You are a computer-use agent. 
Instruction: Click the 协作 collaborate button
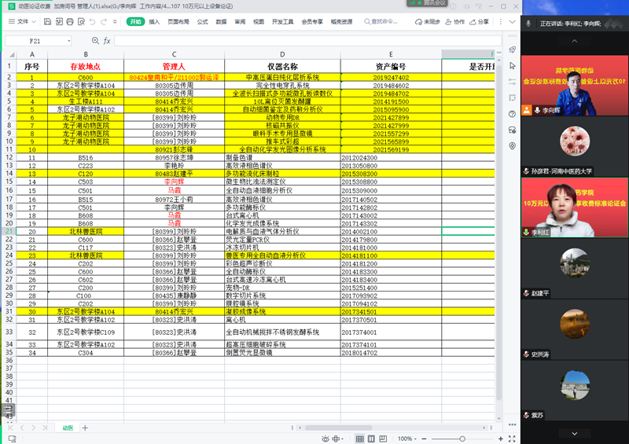(456, 22)
